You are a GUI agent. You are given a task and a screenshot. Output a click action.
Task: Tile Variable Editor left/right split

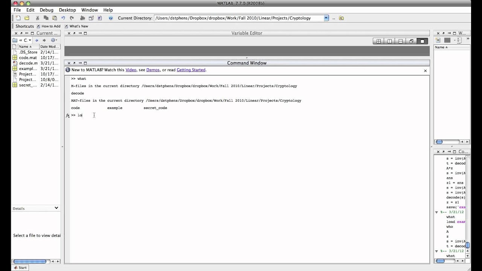pyautogui.click(x=389, y=41)
